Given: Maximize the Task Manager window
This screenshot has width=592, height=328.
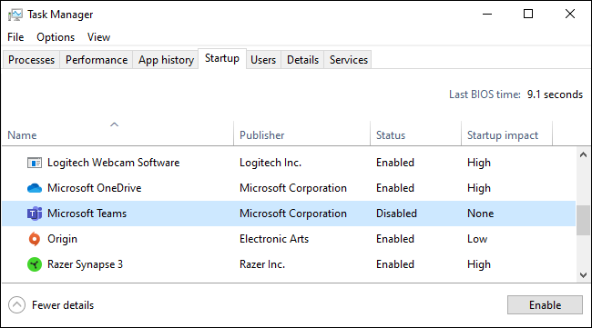Looking at the screenshot, I should click(x=528, y=15).
